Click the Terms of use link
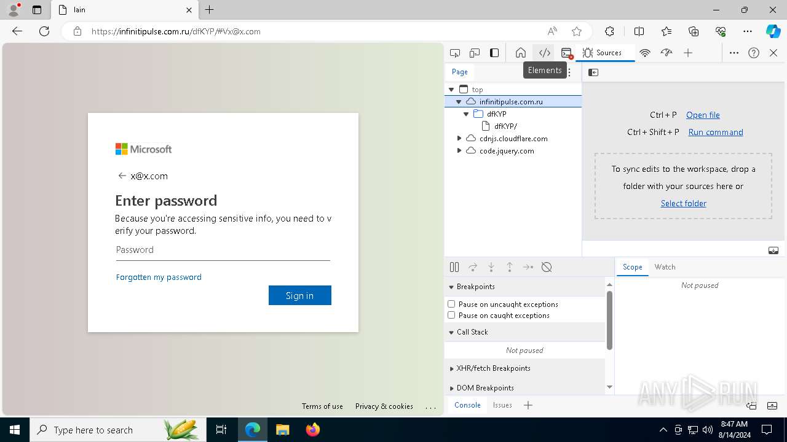Viewport: 787px width, 442px height. pos(322,406)
